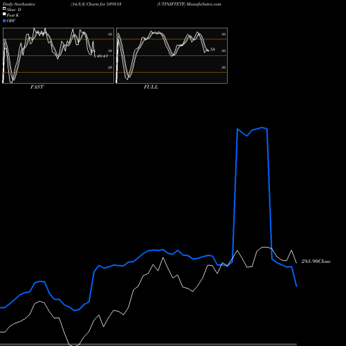Screen dimensions: 346x346
Task: Click the 20 axis label in FAST chart
Action: point(110,67)
